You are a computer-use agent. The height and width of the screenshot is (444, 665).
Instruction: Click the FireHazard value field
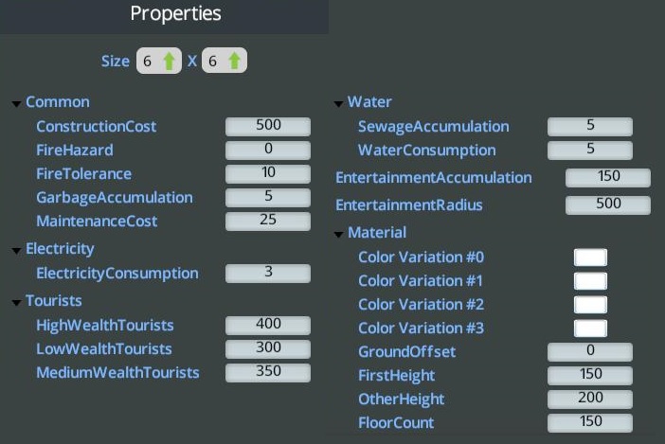pos(268,151)
